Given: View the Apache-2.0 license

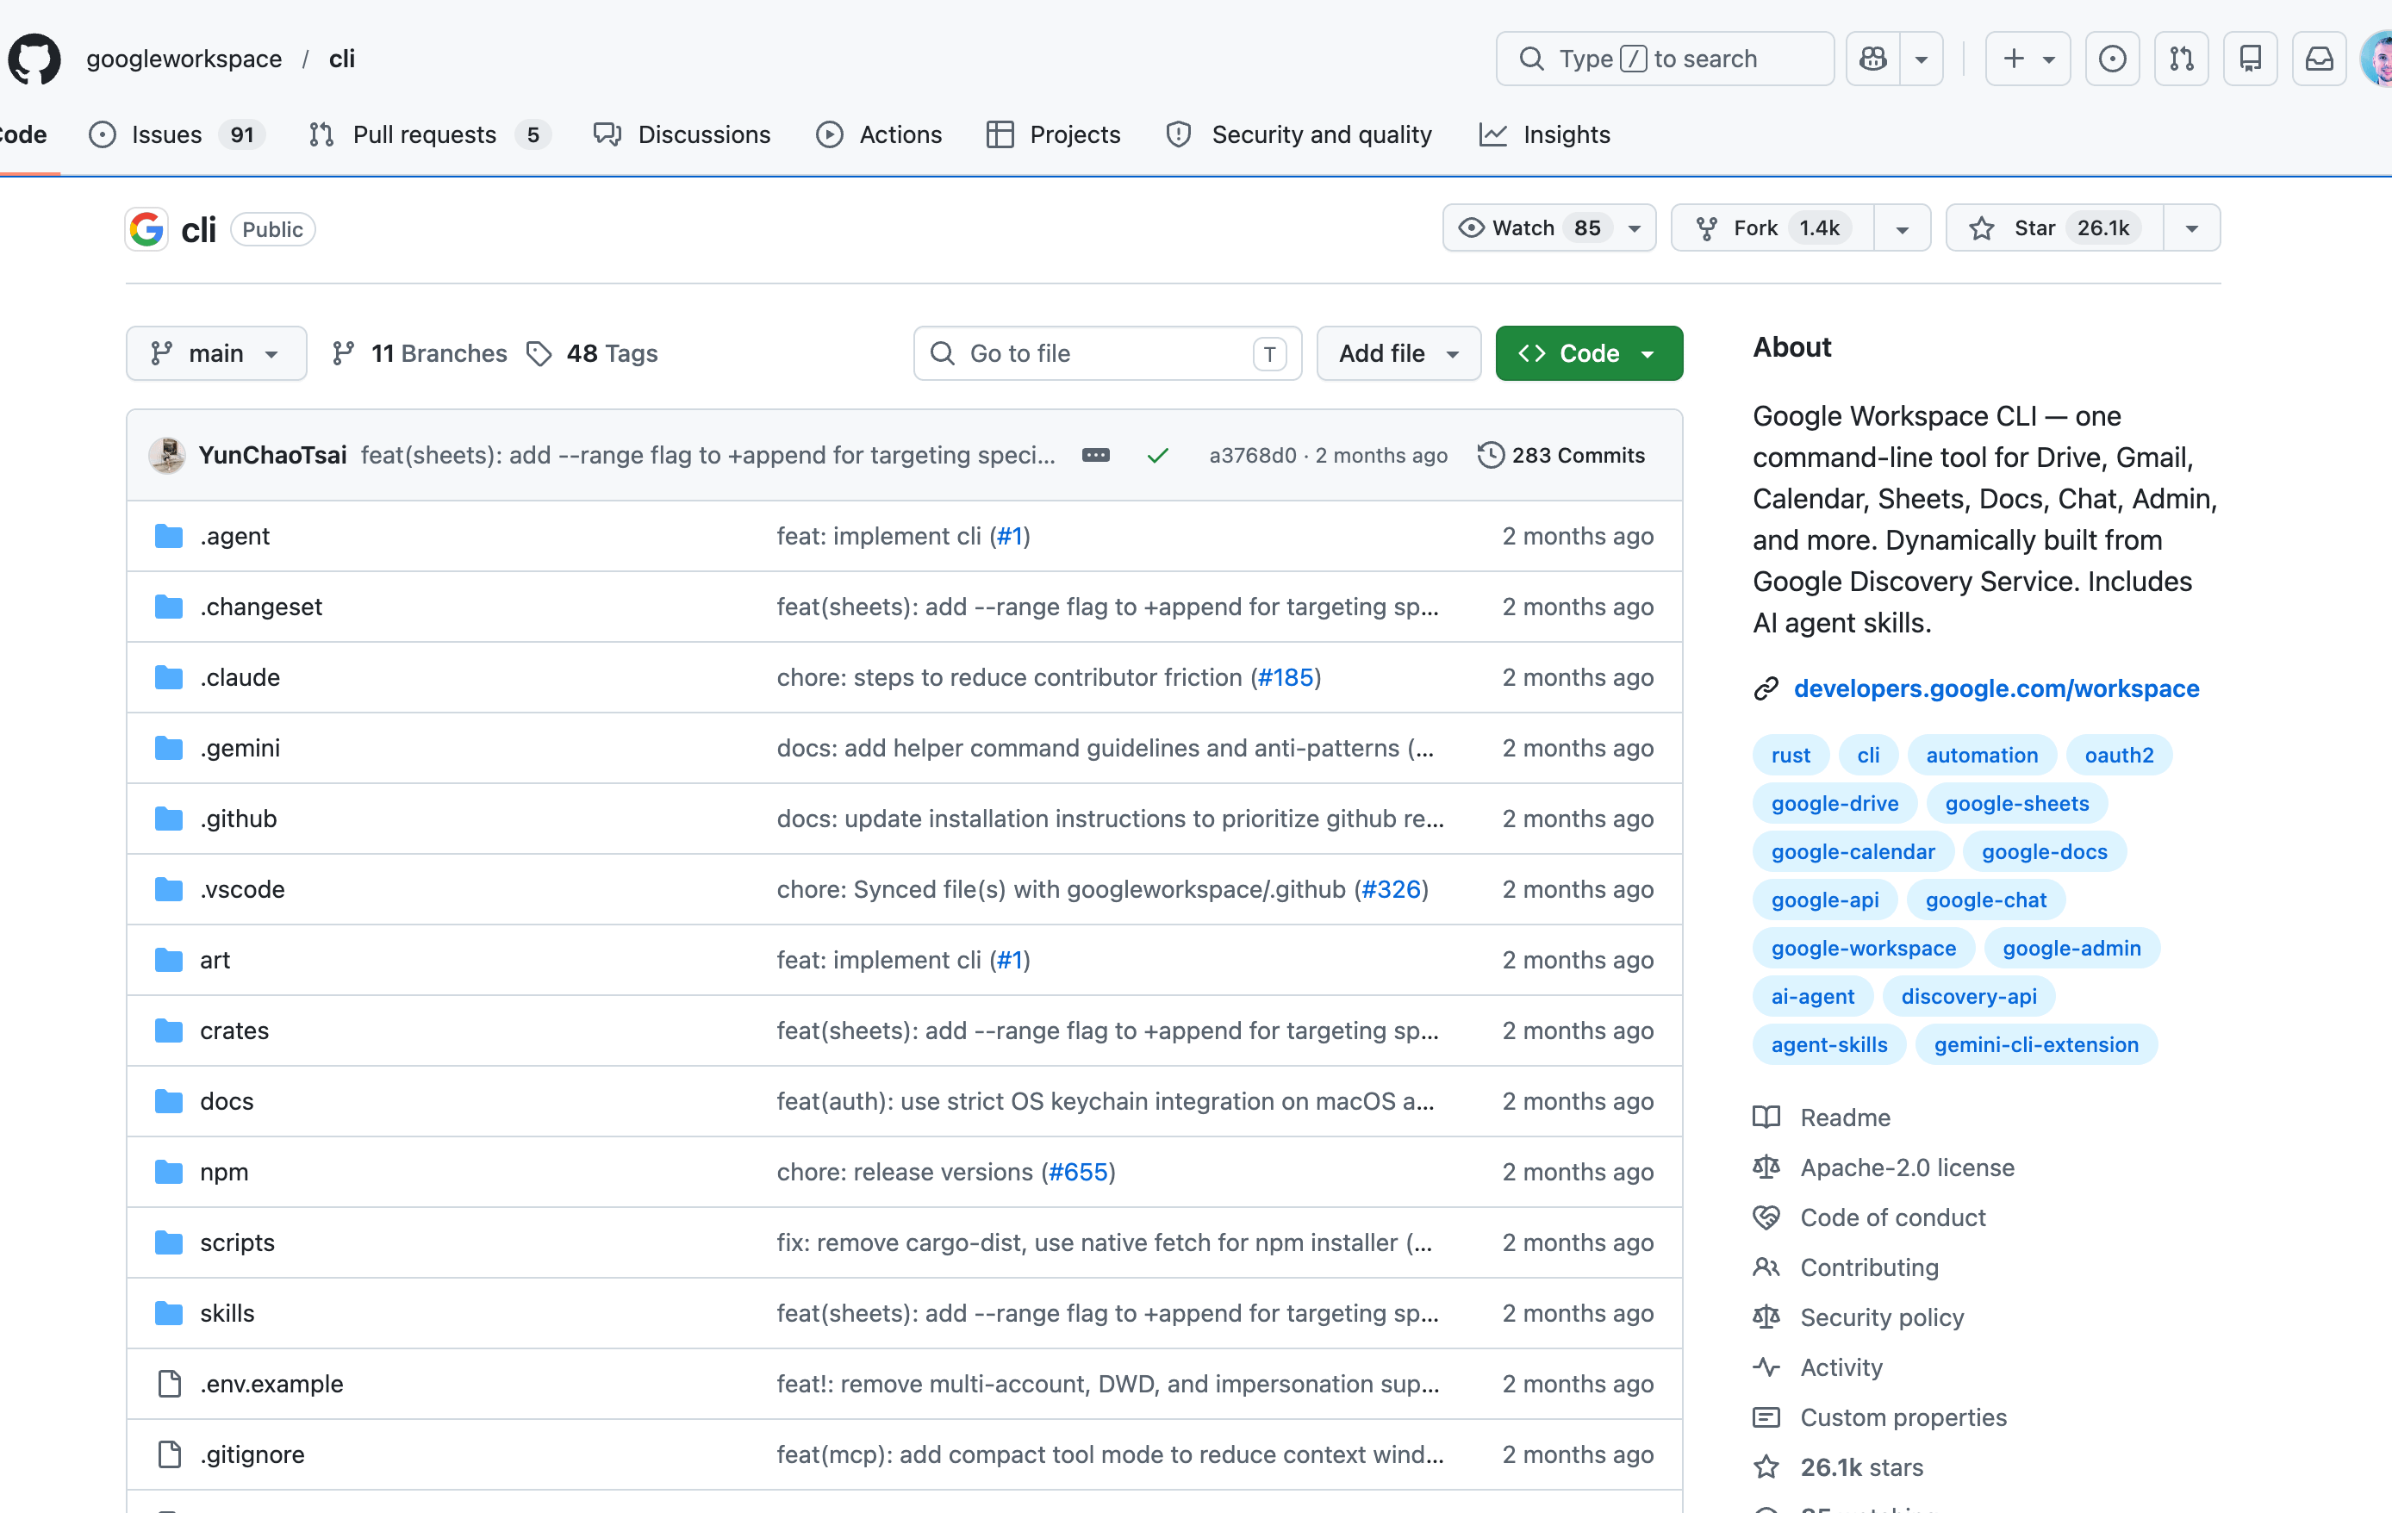Looking at the screenshot, I should tap(1907, 1167).
